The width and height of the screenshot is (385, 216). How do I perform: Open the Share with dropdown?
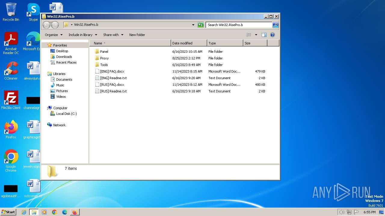[113, 35]
